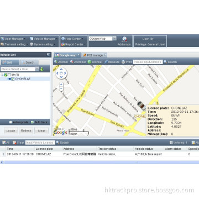Click the Input Vehicle License field

point(40,143)
